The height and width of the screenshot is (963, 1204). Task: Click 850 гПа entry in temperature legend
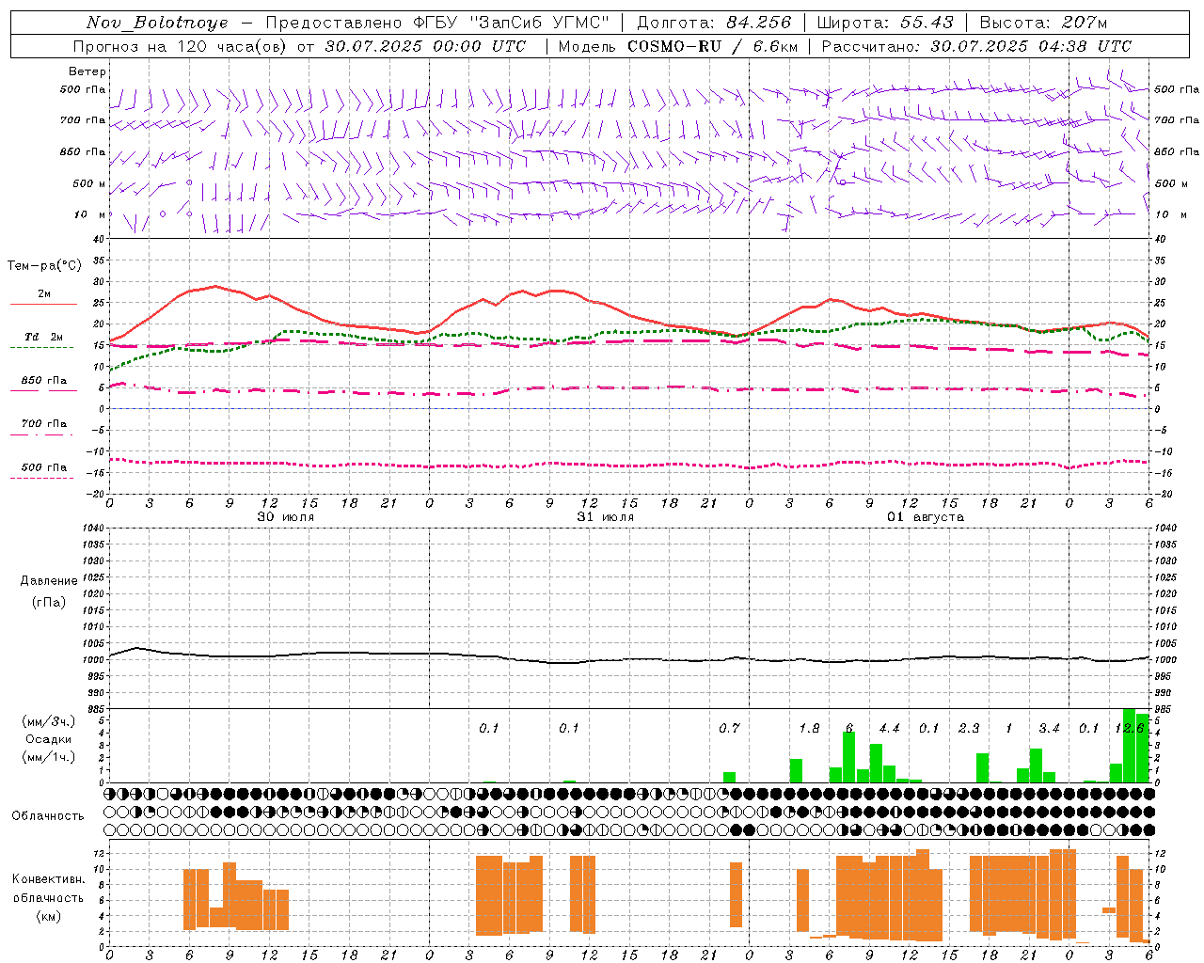pyautogui.click(x=44, y=381)
